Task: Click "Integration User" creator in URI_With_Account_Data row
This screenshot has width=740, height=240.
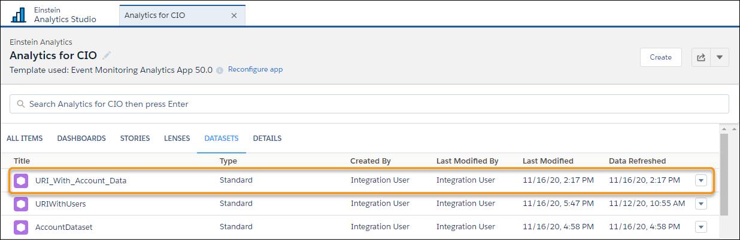Action: tap(380, 180)
